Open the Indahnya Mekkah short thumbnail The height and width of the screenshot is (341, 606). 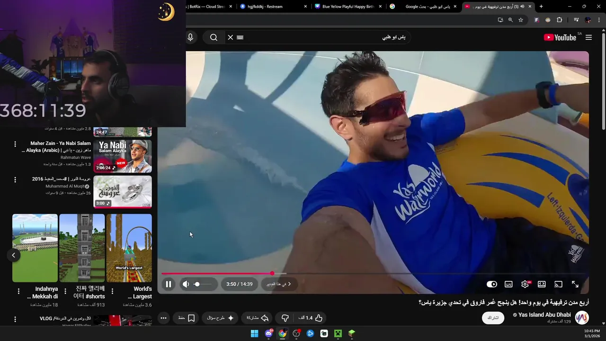35,248
